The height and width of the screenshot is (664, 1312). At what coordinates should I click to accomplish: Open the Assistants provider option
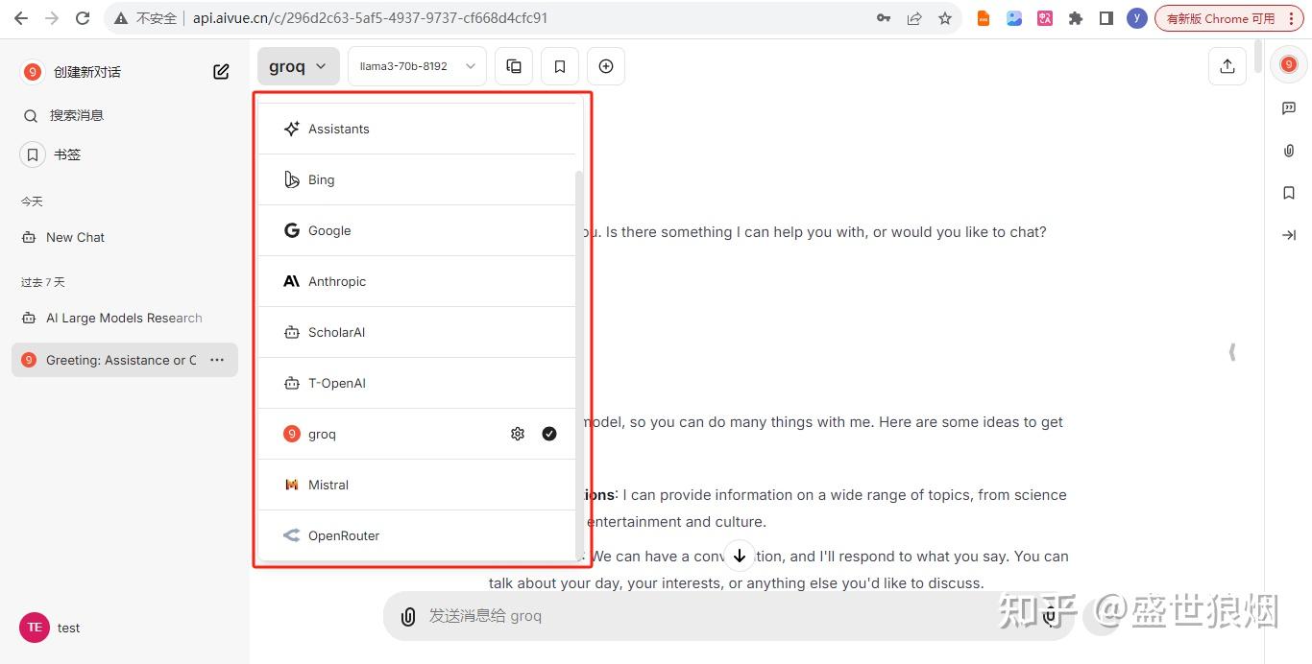click(x=338, y=129)
